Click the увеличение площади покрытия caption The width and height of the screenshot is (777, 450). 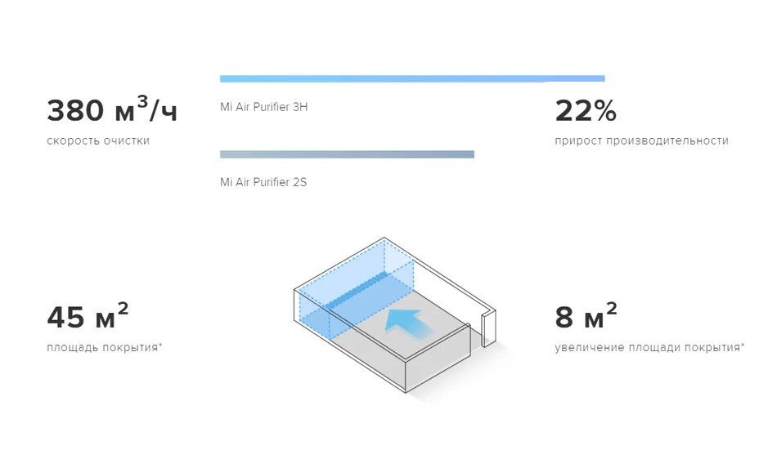pyautogui.click(x=648, y=348)
